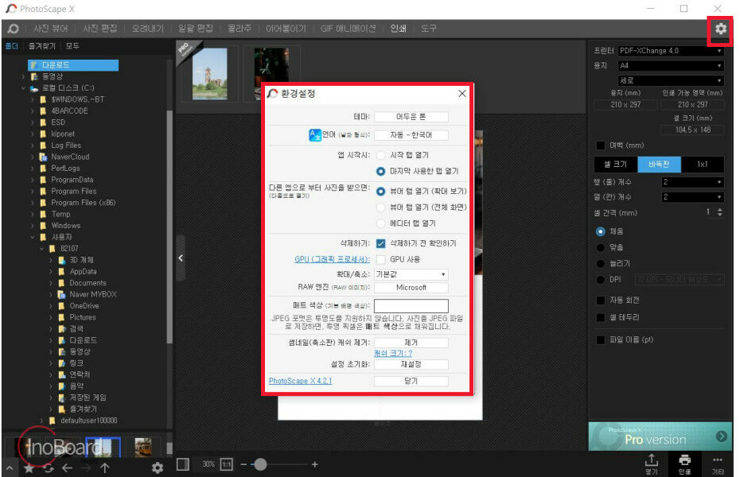Click the 열기 open icon at bottom right
This screenshot has width=740, height=477.
pos(651,463)
